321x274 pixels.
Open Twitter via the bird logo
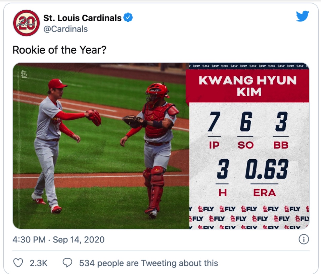(302, 16)
